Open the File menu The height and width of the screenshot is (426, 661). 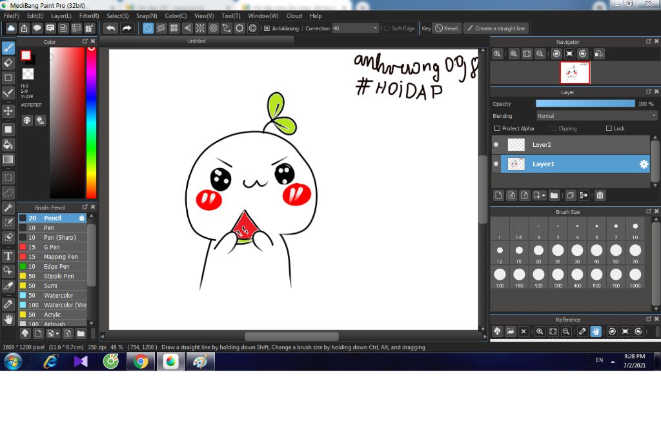tap(11, 16)
